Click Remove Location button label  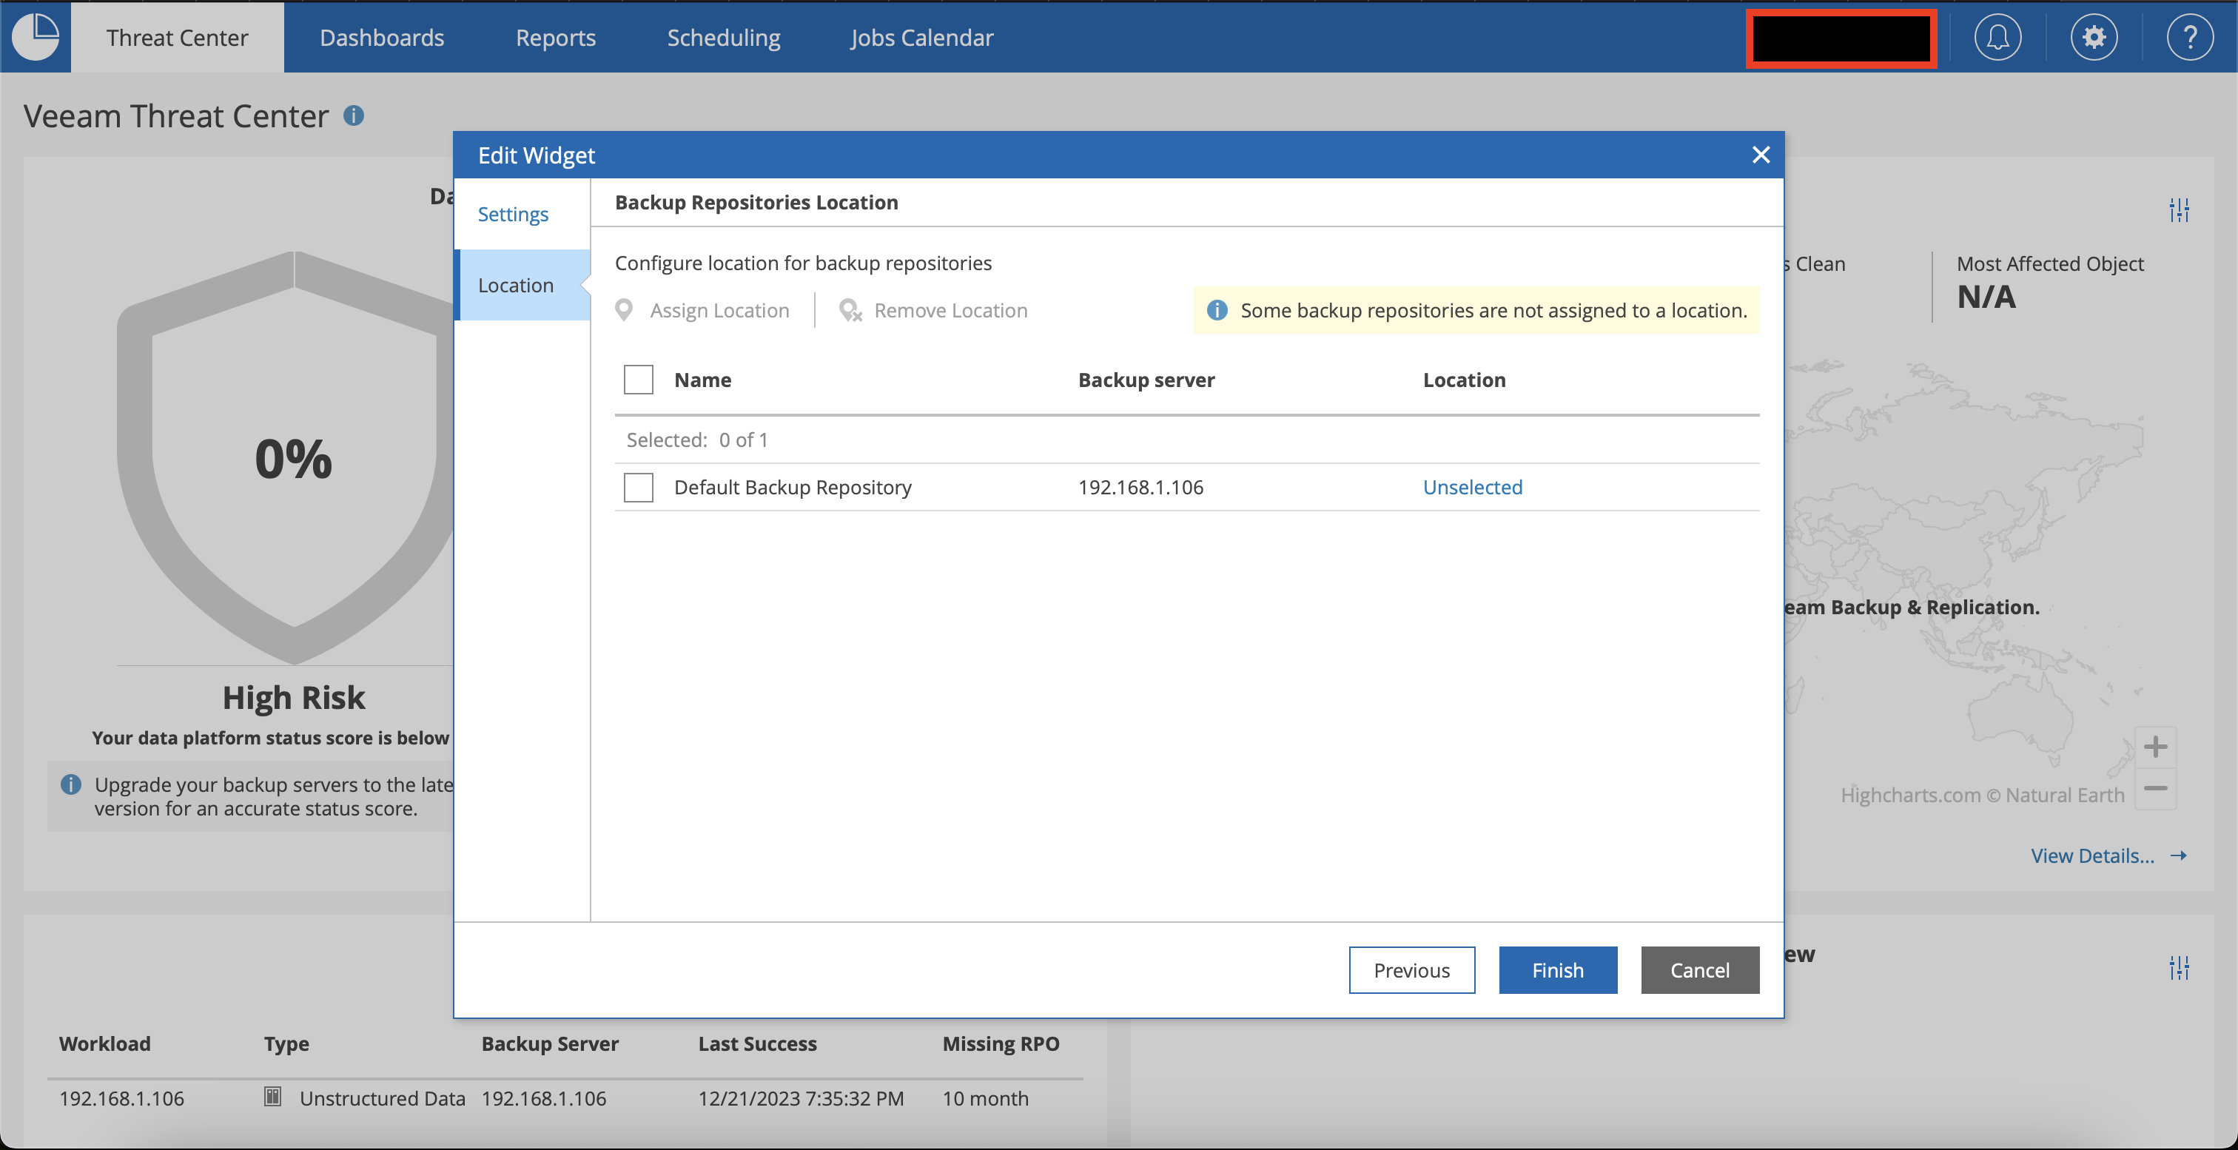click(x=950, y=310)
